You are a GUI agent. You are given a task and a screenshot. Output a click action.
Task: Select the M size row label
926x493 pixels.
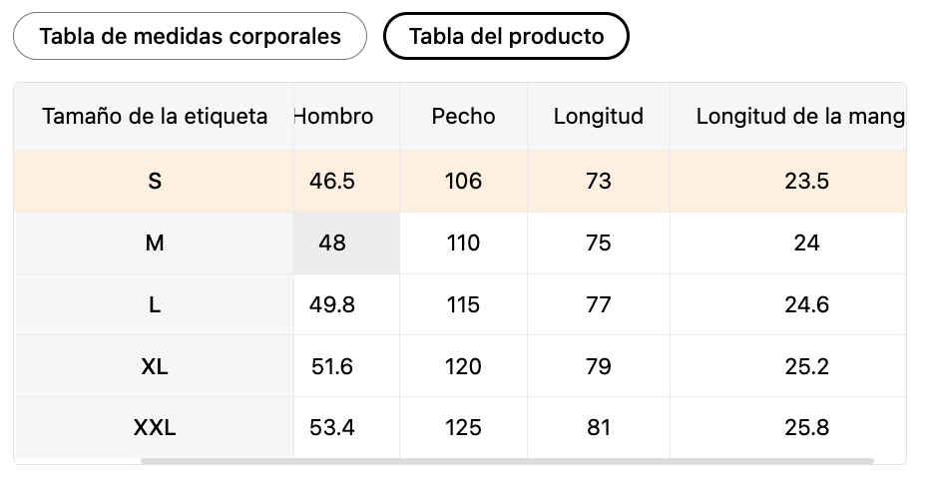click(x=154, y=243)
